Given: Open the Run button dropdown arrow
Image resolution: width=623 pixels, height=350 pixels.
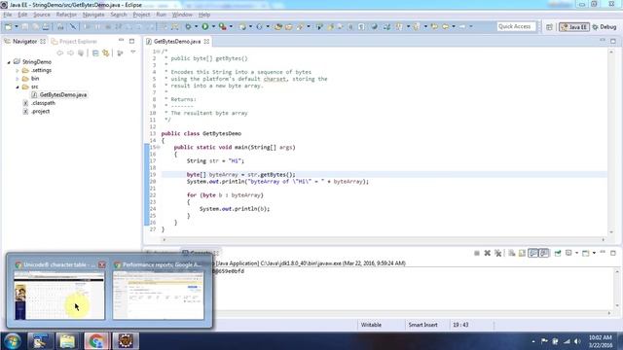Looking at the screenshot, I should click(x=213, y=26).
